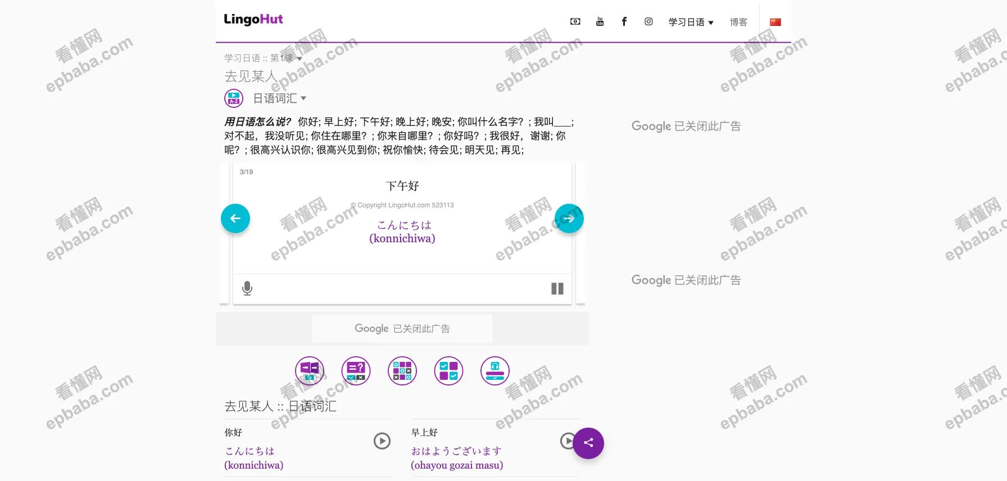The width and height of the screenshot is (1007, 481).
Task: Click the microphone record icon
Action: 247,288
